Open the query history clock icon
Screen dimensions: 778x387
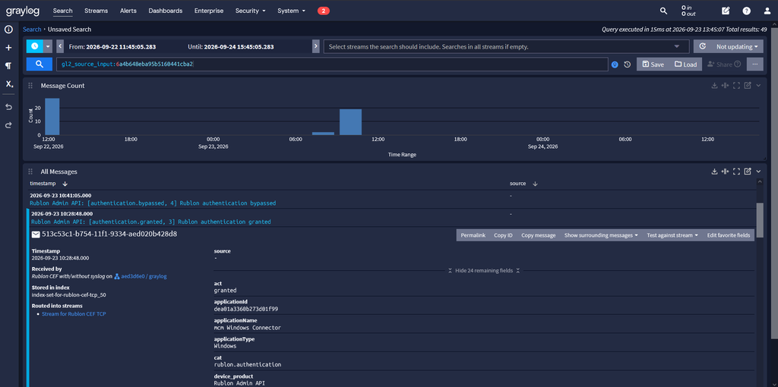click(x=627, y=64)
